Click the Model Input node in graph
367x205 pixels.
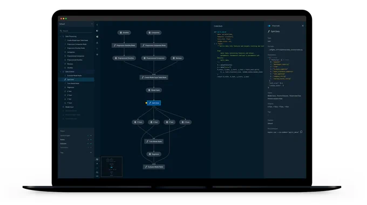(153, 90)
